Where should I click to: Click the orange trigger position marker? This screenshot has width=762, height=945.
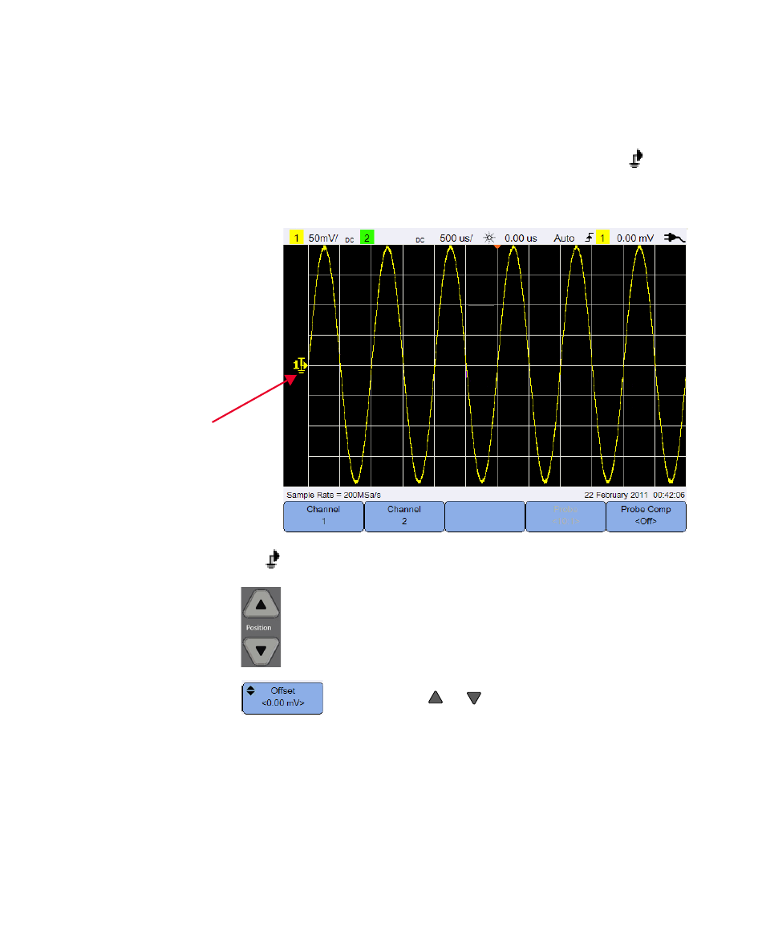(x=497, y=246)
